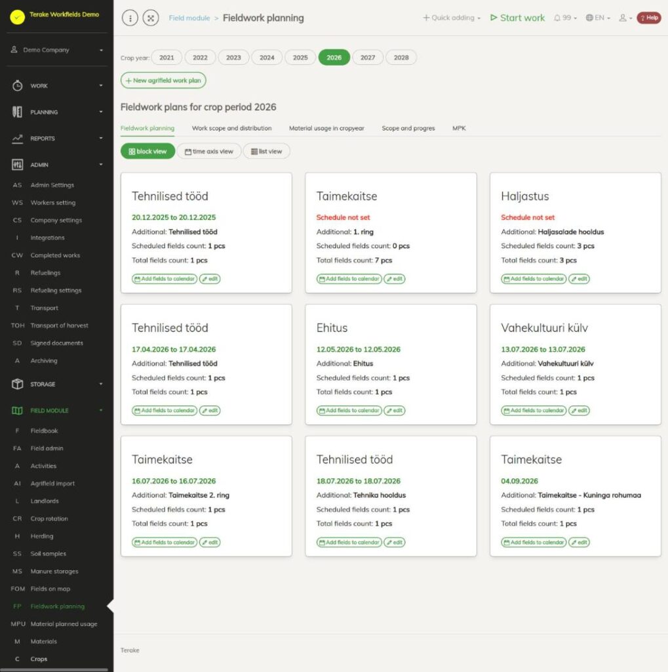Expand the Demo Company dropdown
668x672 pixels.
pyautogui.click(x=57, y=50)
